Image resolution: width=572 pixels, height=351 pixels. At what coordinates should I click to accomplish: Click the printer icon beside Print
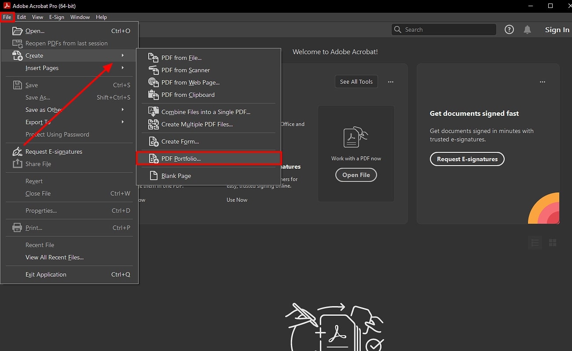[x=17, y=228]
